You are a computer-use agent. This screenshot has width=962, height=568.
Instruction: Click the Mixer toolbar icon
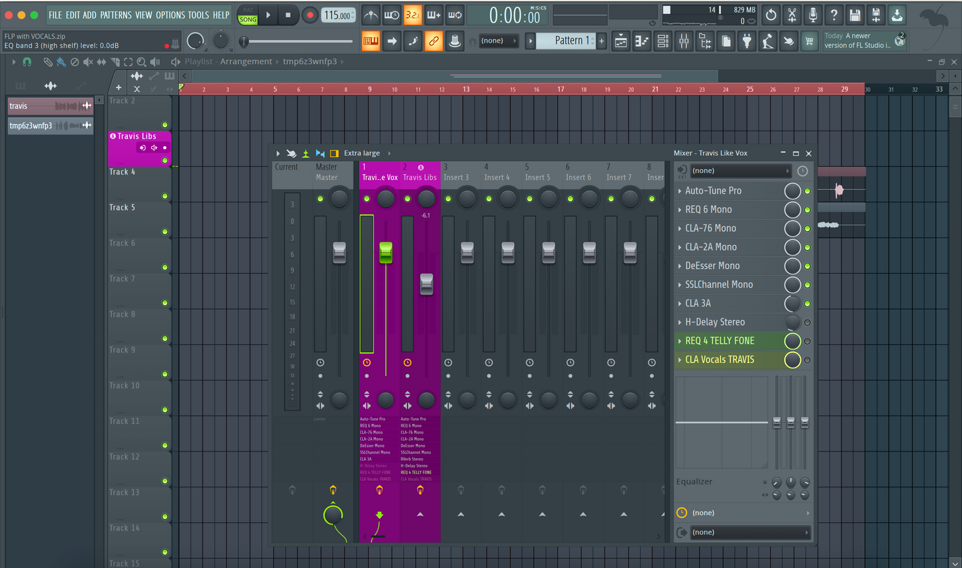(x=684, y=41)
